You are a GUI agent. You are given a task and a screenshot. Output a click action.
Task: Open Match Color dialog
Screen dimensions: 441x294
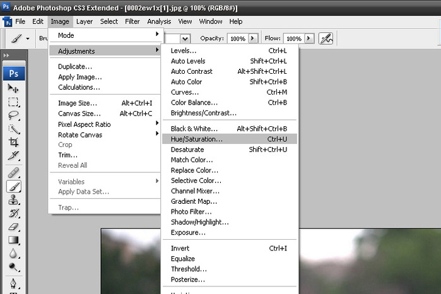click(x=230, y=160)
